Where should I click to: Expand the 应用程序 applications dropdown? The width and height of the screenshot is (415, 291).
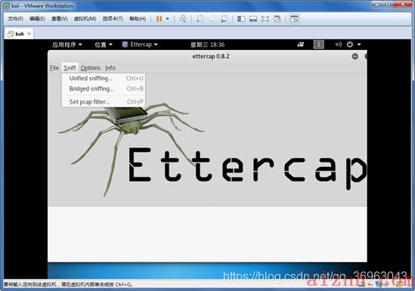(x=67, y=45)
